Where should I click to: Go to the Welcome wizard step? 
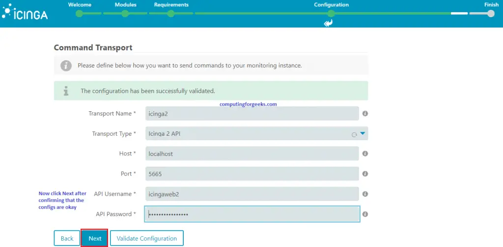tap(80, 5)
